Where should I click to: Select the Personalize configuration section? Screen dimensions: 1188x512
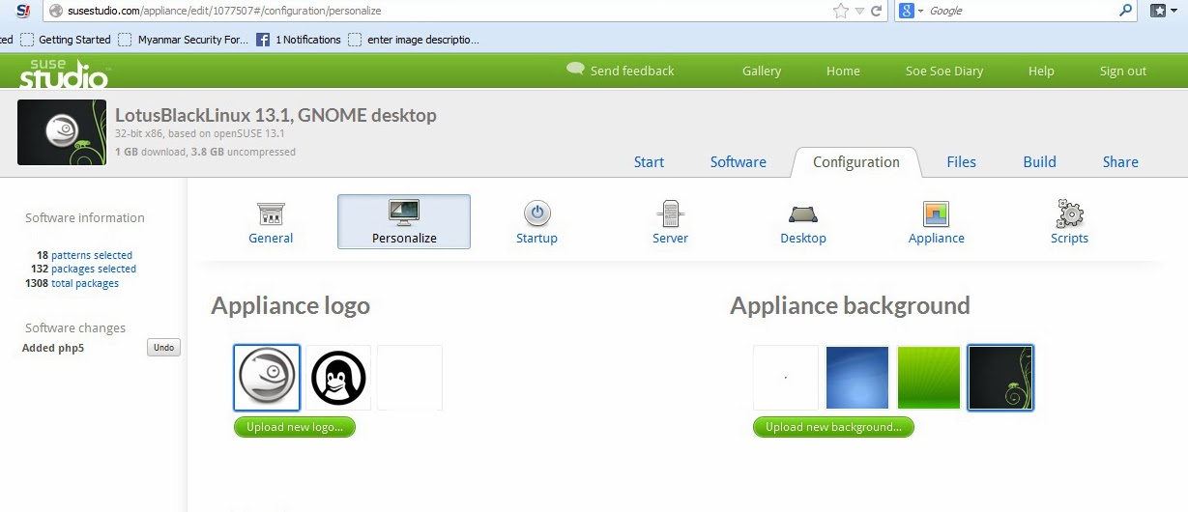[x=404, y=222]
